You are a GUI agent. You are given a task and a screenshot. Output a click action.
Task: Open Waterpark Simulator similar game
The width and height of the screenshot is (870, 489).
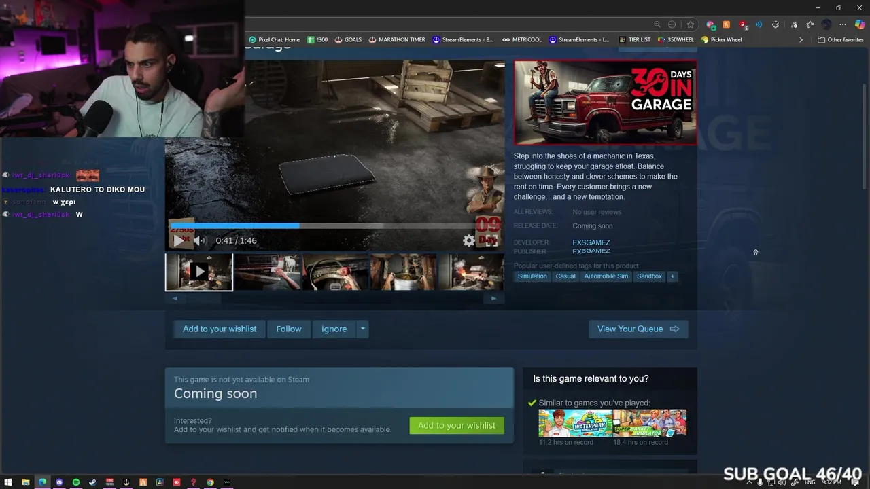575,422
